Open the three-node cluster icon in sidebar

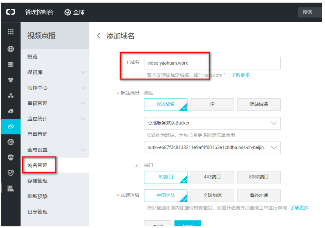click(x=11, y=96)
